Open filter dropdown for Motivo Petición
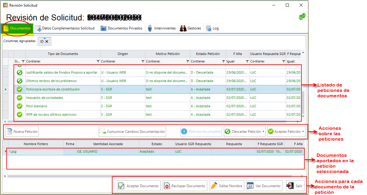This screenshot has height=195, width=367. (x=187, y=61)
